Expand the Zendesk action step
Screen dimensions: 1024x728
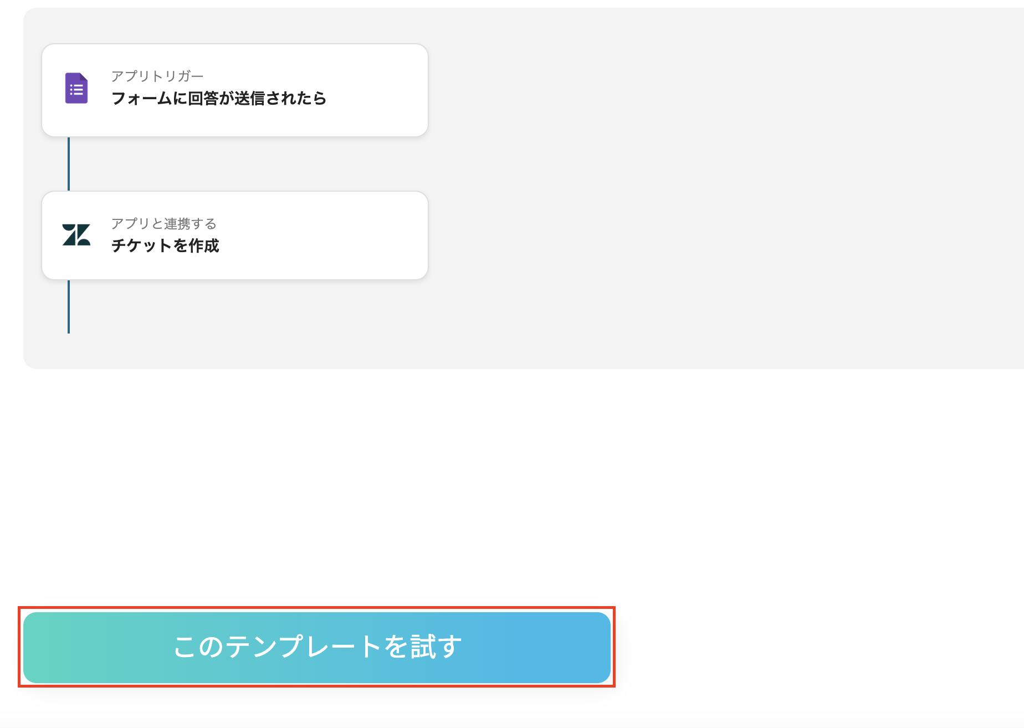pyautogui.click(x=234, y=234)
